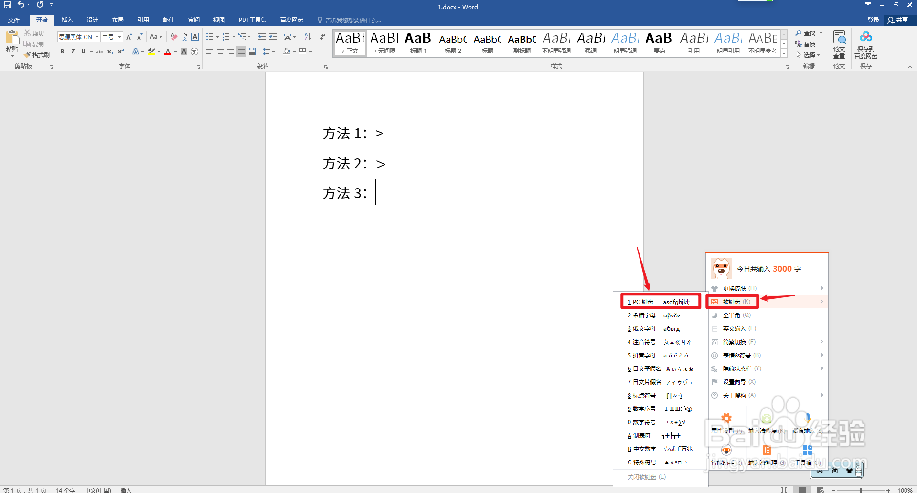Open the phonetic guide (wén) tool
This screenshot has width=917, height=493.
(x=184, y=37)
